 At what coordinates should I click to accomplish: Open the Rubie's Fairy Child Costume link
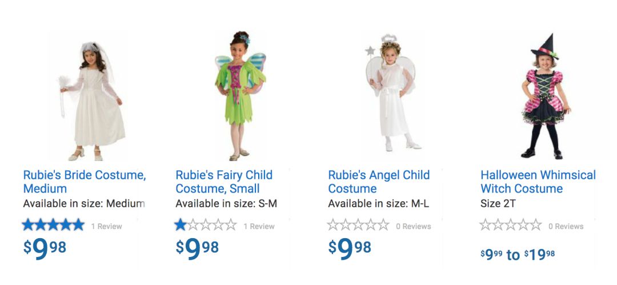coord(223,182)
